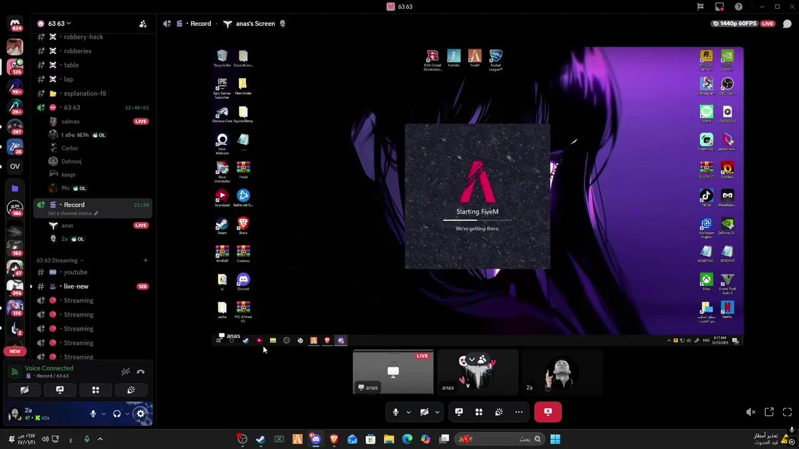Toggle noise suppression icon in Voice Connected panel
Image resolution: width=799 pixels, height=449 pixels.
click(125, 372)
